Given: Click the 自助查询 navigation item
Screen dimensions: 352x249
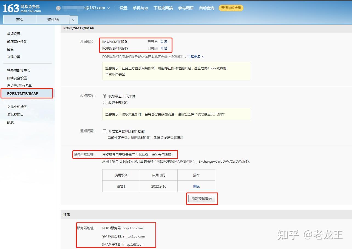Looking at the screenshot, I should 206,8.
